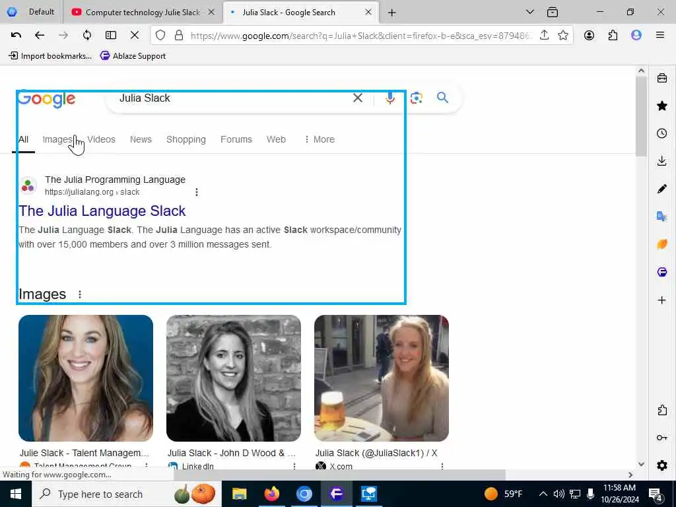Image resolution: width=676 pixels, height=507 pixels.
Task: Switch to the Images search tab
Action: 57,139
